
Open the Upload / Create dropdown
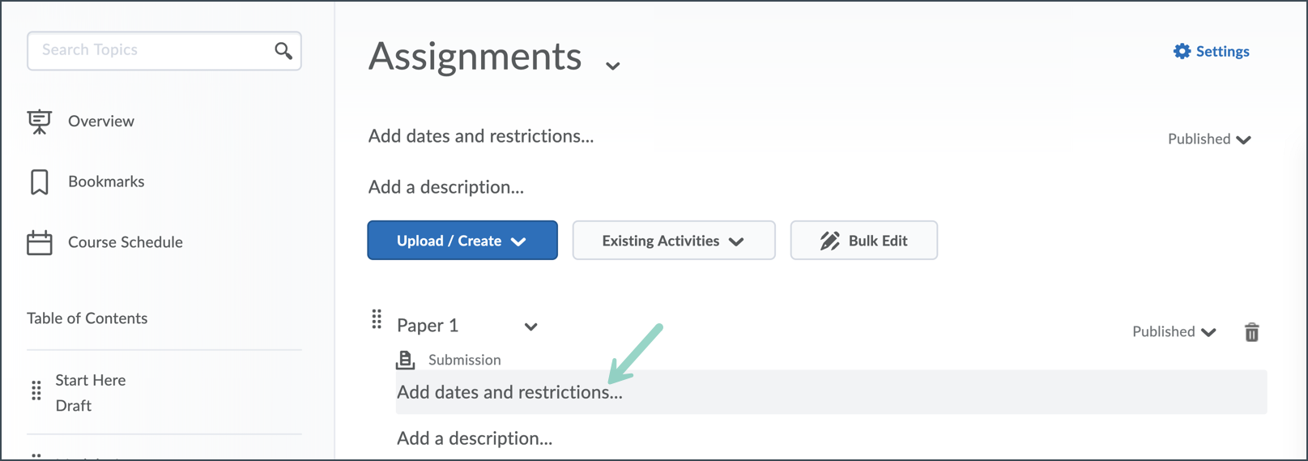tap(462, 241)
